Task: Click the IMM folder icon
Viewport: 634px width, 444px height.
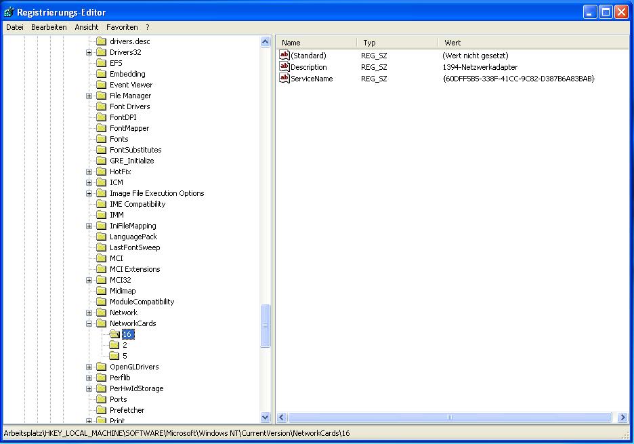Action: point(101,215)
